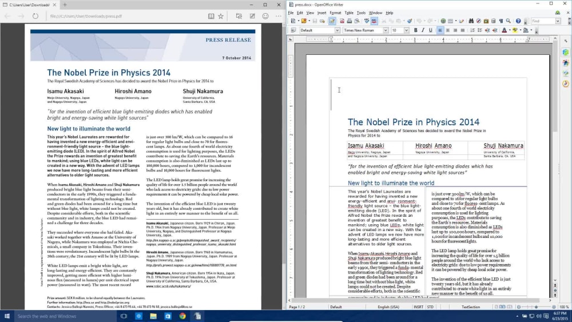Select Centered paragraph alignment
The width and height of the screenshot is (572, 322).
coord(448,30)
